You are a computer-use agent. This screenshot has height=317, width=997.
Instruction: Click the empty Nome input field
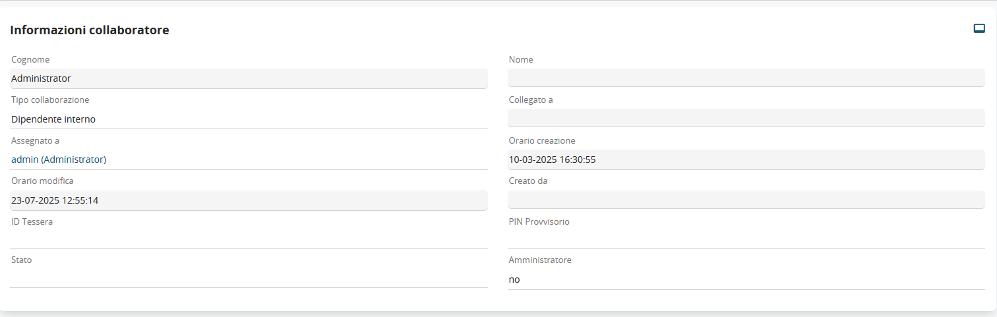pos(746,78)
